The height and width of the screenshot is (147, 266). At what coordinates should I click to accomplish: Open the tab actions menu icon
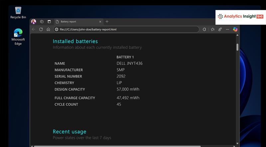click(x=49, y=22)
